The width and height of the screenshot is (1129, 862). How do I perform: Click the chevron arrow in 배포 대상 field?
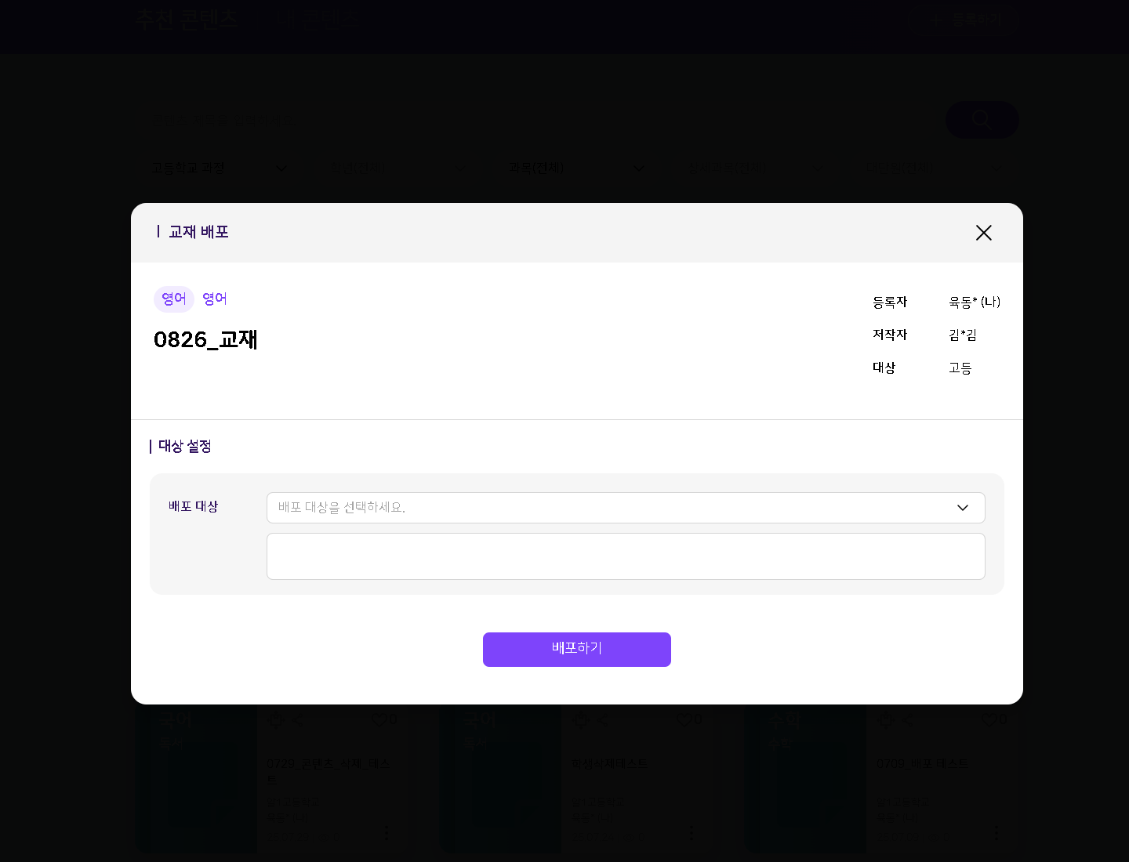962,508
